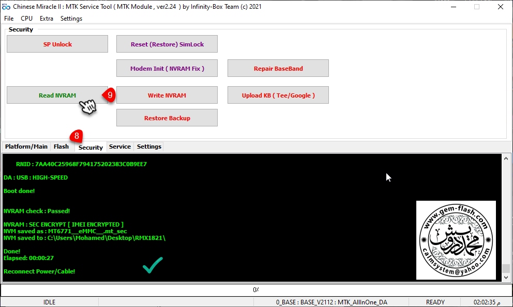Click the Repair BaseBand button
This screenshot has width=513, height=307.
(x=278, y=68)
